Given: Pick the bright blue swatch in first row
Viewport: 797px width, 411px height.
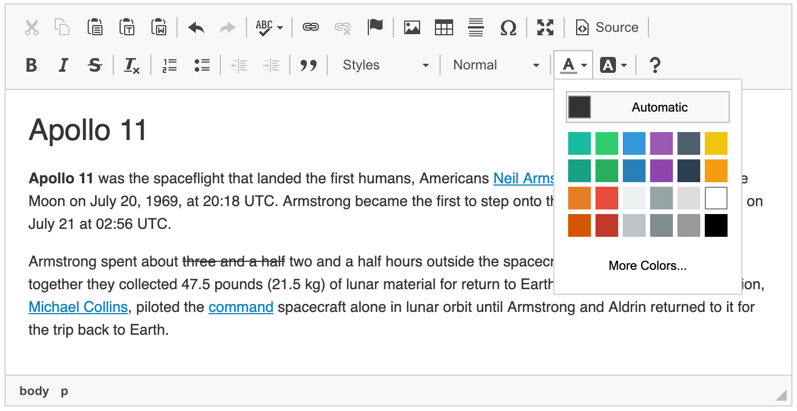Looking at the screenshot, I should 634,143.
